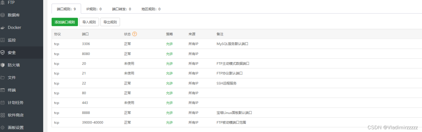Click the security shield icon (安全)
Image resolution: width=422 pixels, height=132 pixels.
click(x=3, y=52)
